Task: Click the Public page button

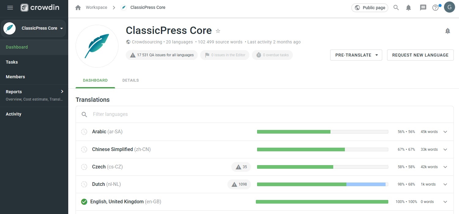Action: click(x=370, y=8)
